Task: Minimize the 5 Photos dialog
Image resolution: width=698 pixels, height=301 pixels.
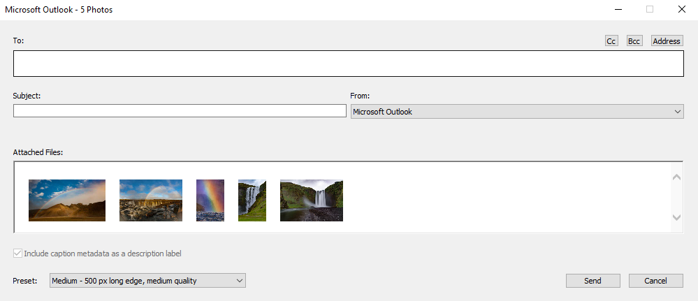Action: click(x=618, y=9)
